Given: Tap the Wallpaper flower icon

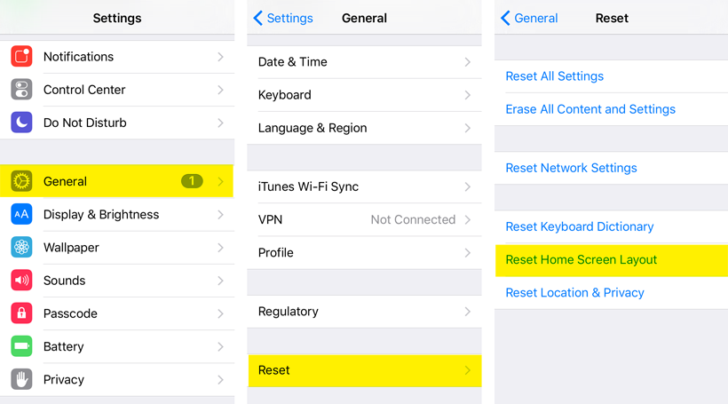Looking at the screenshot, I should point(21,247).
